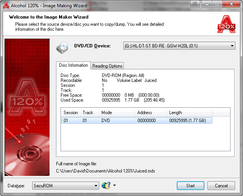Select the DVD track row 01
243x196 pixels.
137,121
